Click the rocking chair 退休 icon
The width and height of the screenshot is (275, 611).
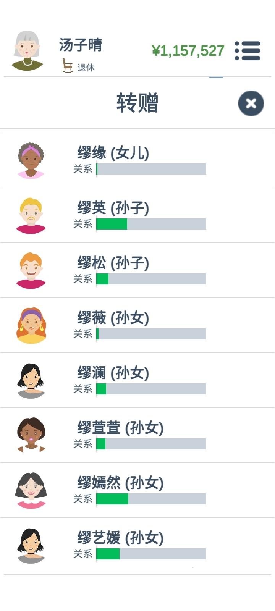pos(68,65)
